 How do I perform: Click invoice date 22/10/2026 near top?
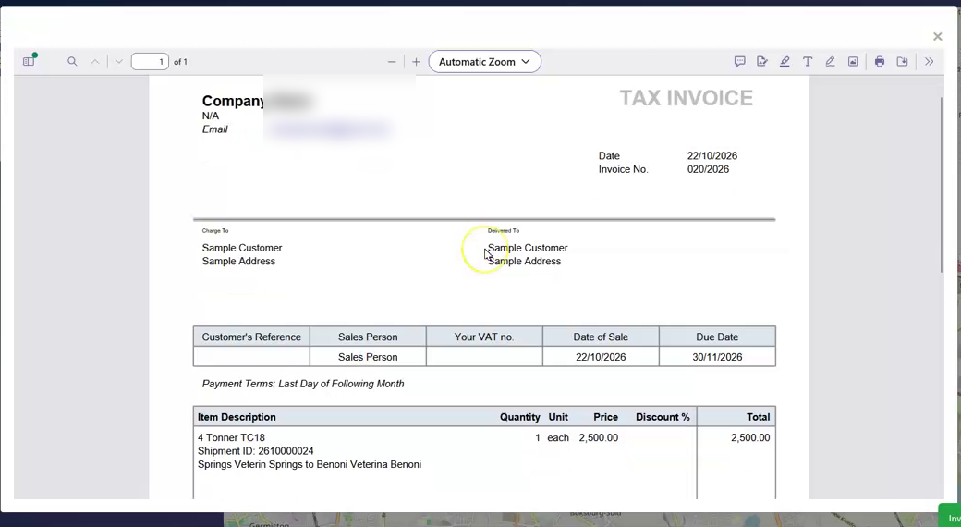[x=712, y=156]
